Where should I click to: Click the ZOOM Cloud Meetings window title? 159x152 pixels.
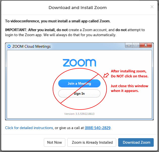coord(31,46)
